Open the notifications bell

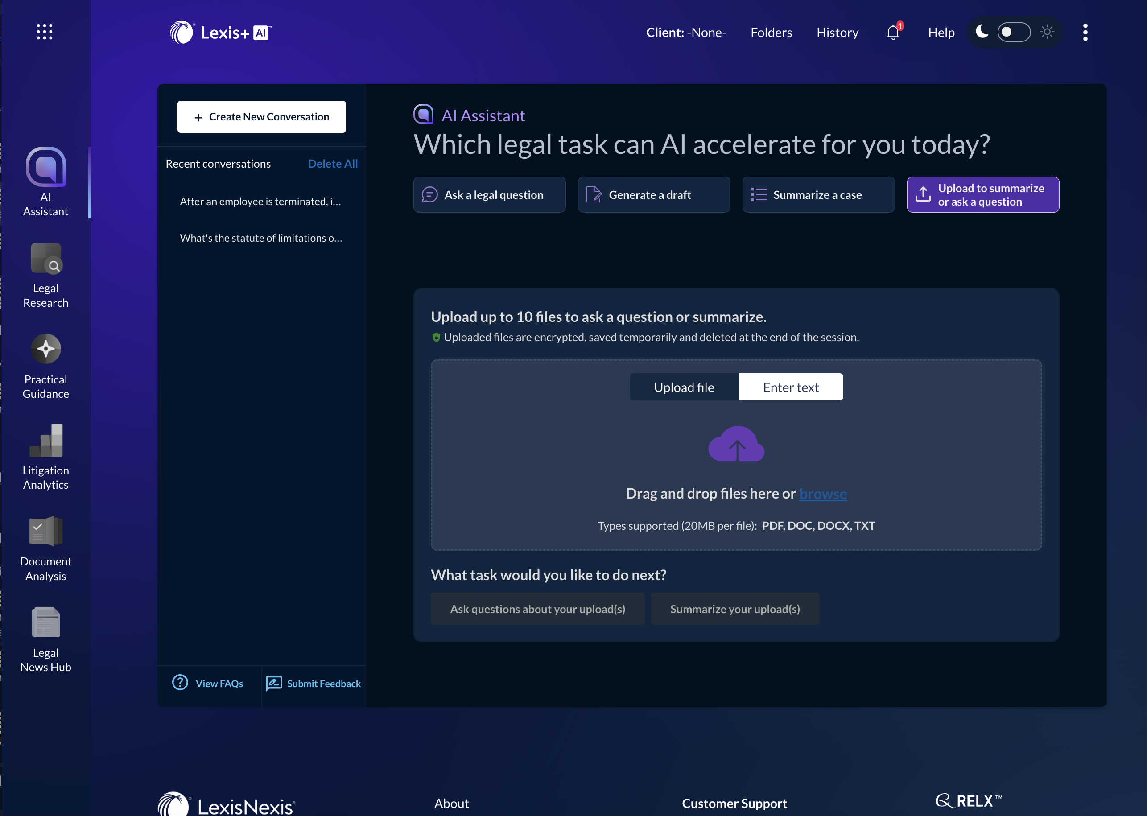pyautogui.click(x=893, y=32)
